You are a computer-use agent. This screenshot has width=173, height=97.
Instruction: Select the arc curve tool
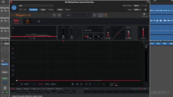13,70
